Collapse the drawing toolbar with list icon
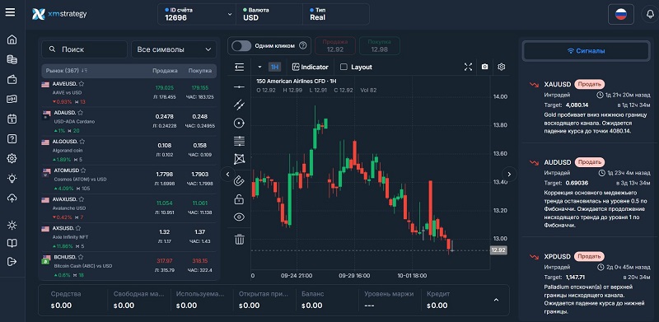The width and height of the screenshot is (659, 322). 240,67
